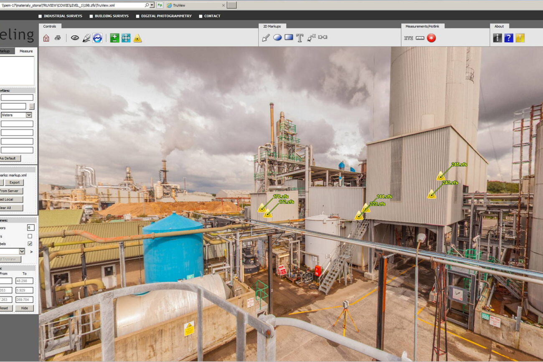Screen dimensions: 543x362
Task: Open the pan navigation tool
Action: (127, 38)
